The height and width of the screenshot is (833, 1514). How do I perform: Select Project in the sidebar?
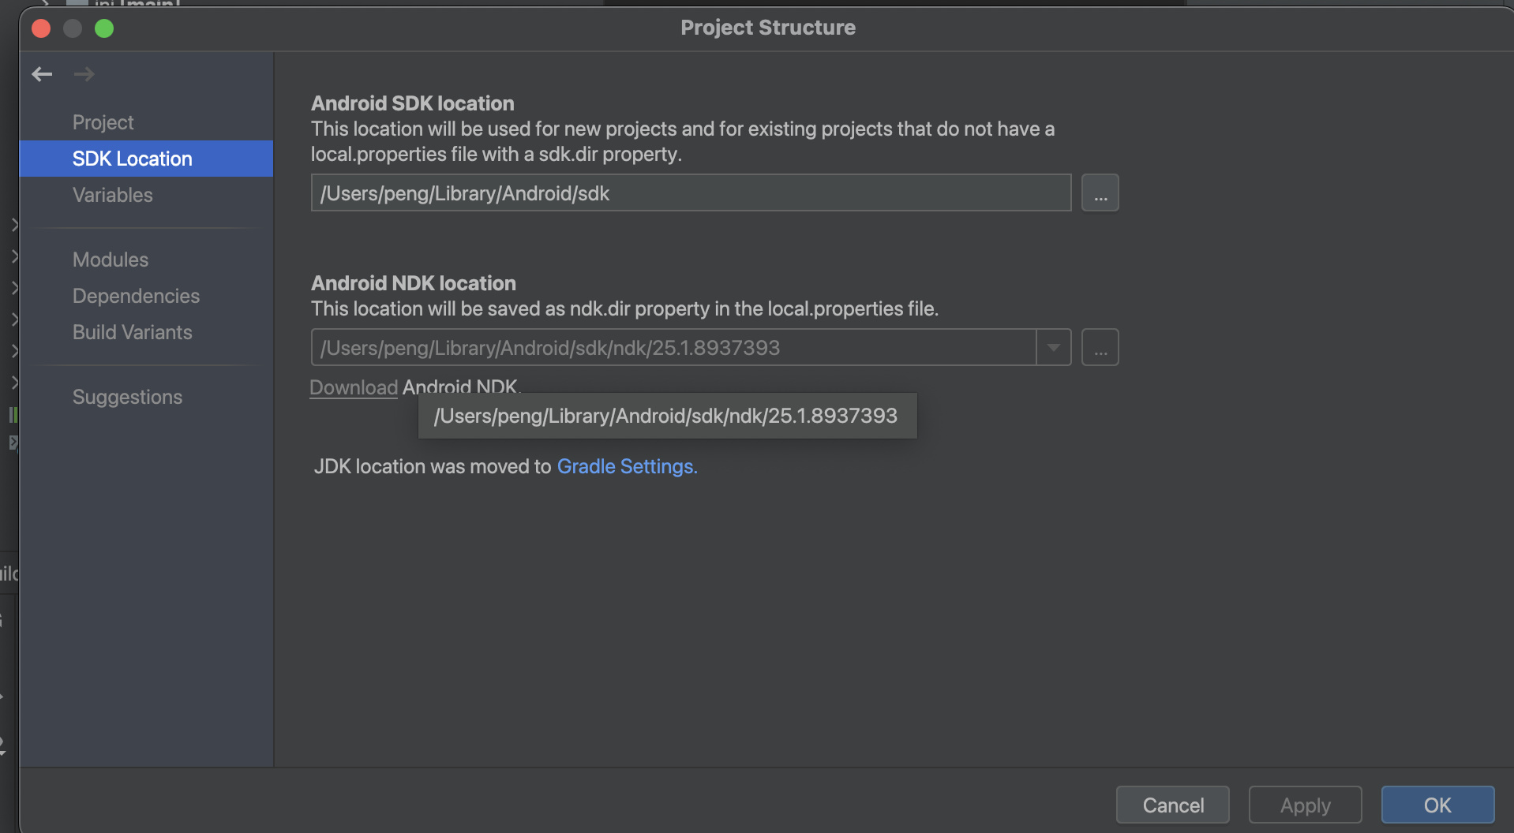point(103,122)
